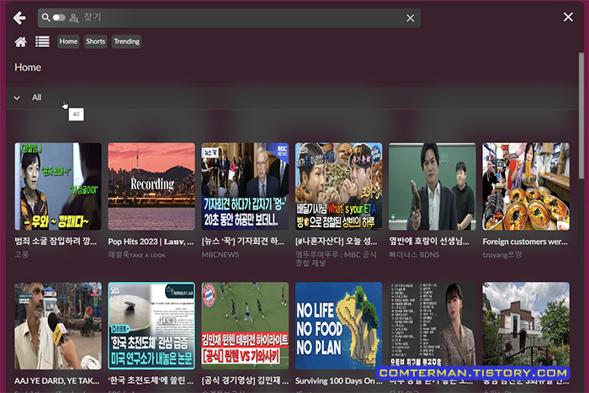Click title 'AAJ YE DARD, YE TAK...'
The width and height of the screenshot is (589, 393).
56,380
